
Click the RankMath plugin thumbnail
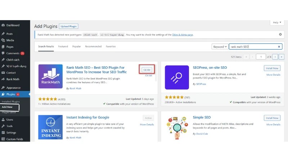click(x=50, y=76)
